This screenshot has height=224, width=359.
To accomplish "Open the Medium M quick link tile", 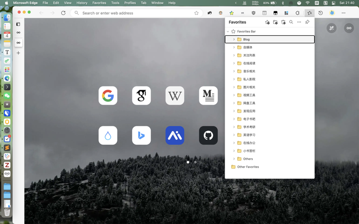I will click(208, 96).
